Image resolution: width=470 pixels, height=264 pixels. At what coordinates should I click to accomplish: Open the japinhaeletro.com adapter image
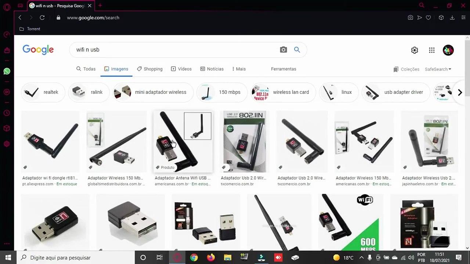click(x=429, y=142)
